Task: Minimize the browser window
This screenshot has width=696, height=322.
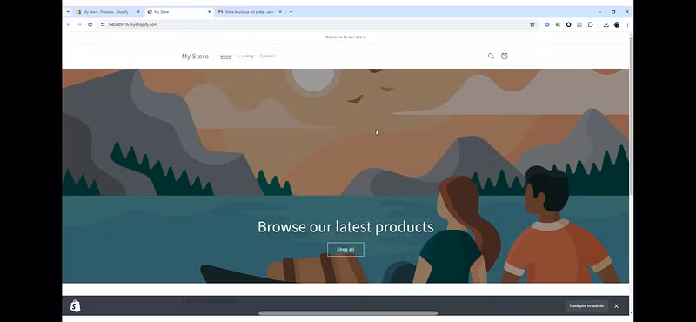Action: 599,12
